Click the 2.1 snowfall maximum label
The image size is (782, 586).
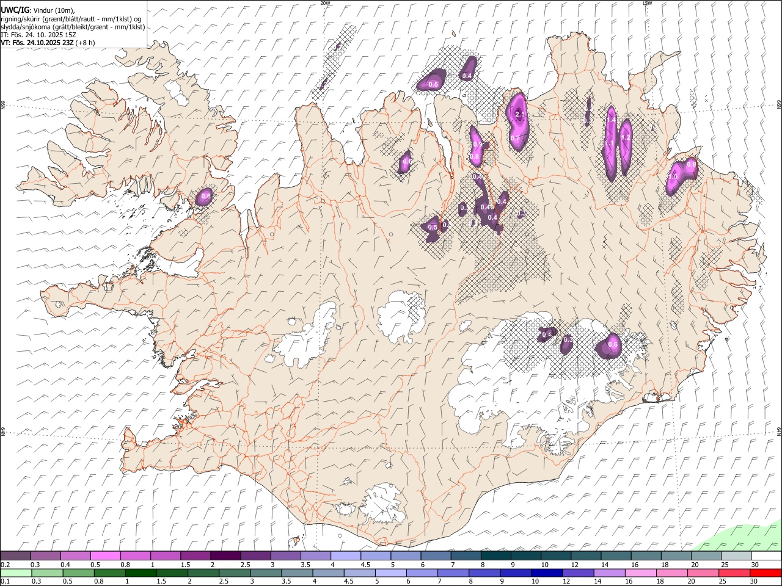(520, 114)
